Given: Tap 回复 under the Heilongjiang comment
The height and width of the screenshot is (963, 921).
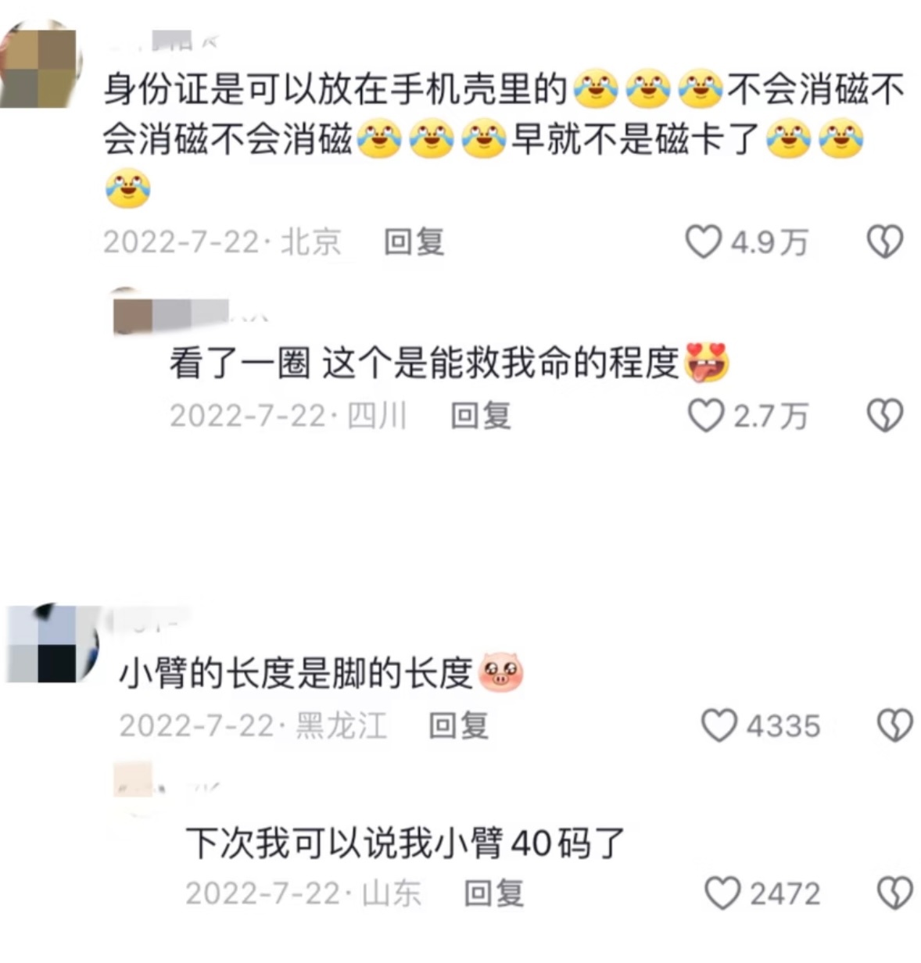Looking at the screenshot, I should point(458,725).
